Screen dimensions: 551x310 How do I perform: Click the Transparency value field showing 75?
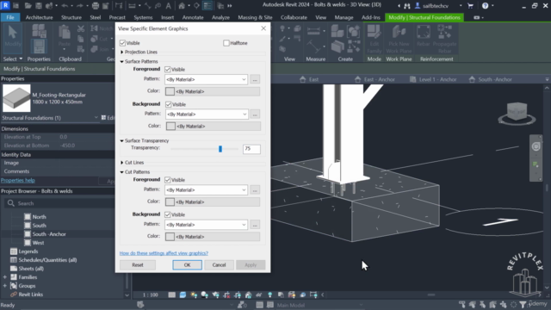[251, 149]
